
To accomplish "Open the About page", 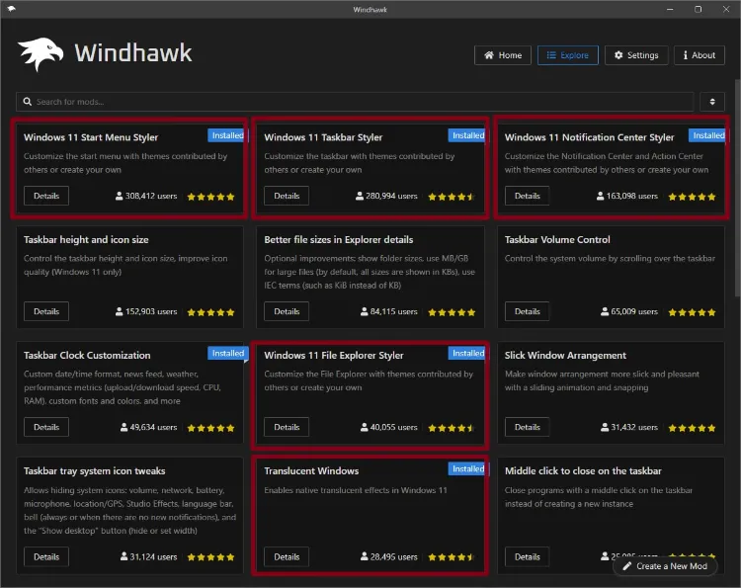I will point(698,55).
